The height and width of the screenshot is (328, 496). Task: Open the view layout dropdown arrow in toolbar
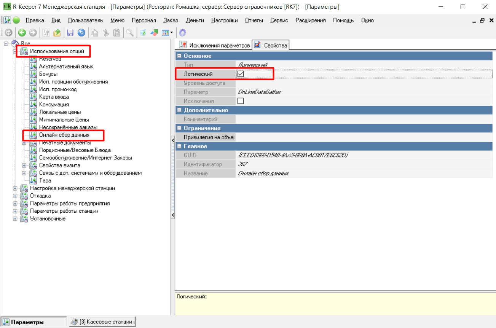[x=172, y=33]
